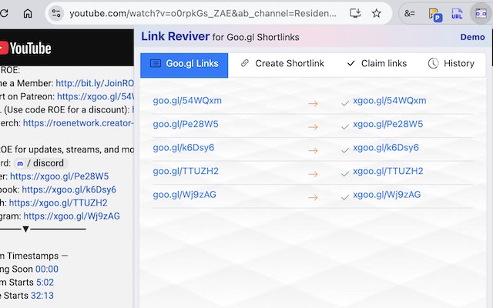
Task: Switch to the Goo.gl Links tab
Action: tap(184, 65)
